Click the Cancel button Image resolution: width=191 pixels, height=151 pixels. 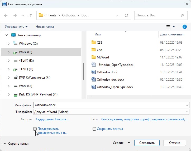(174, 143)
